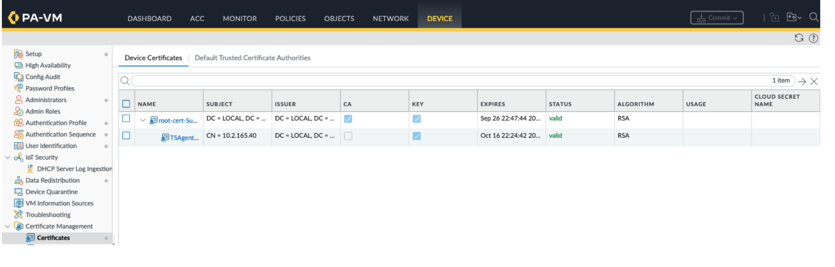
Task: Select the TSAgent certificate row checkbox
Action: point(126,136)
